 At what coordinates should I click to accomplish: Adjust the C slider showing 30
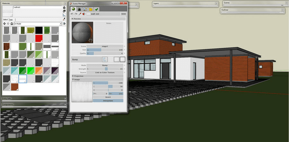[x=108, y=86]
